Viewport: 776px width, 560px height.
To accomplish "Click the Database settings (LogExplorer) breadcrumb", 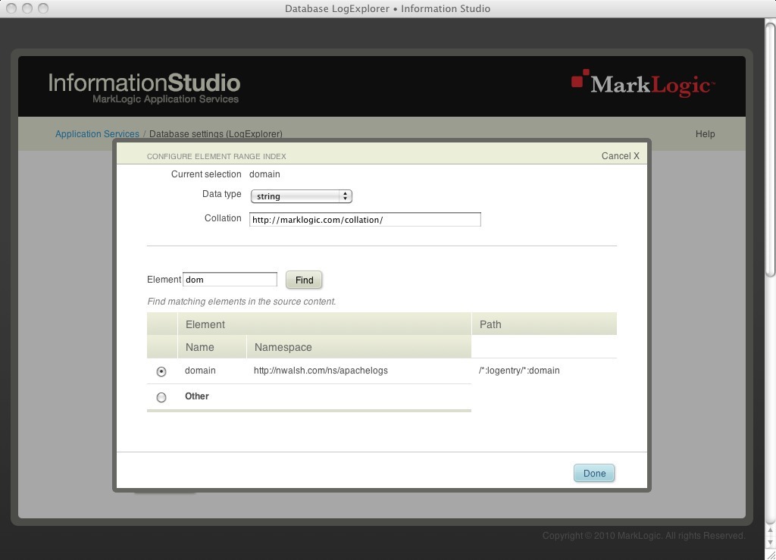I will (216, 134).
